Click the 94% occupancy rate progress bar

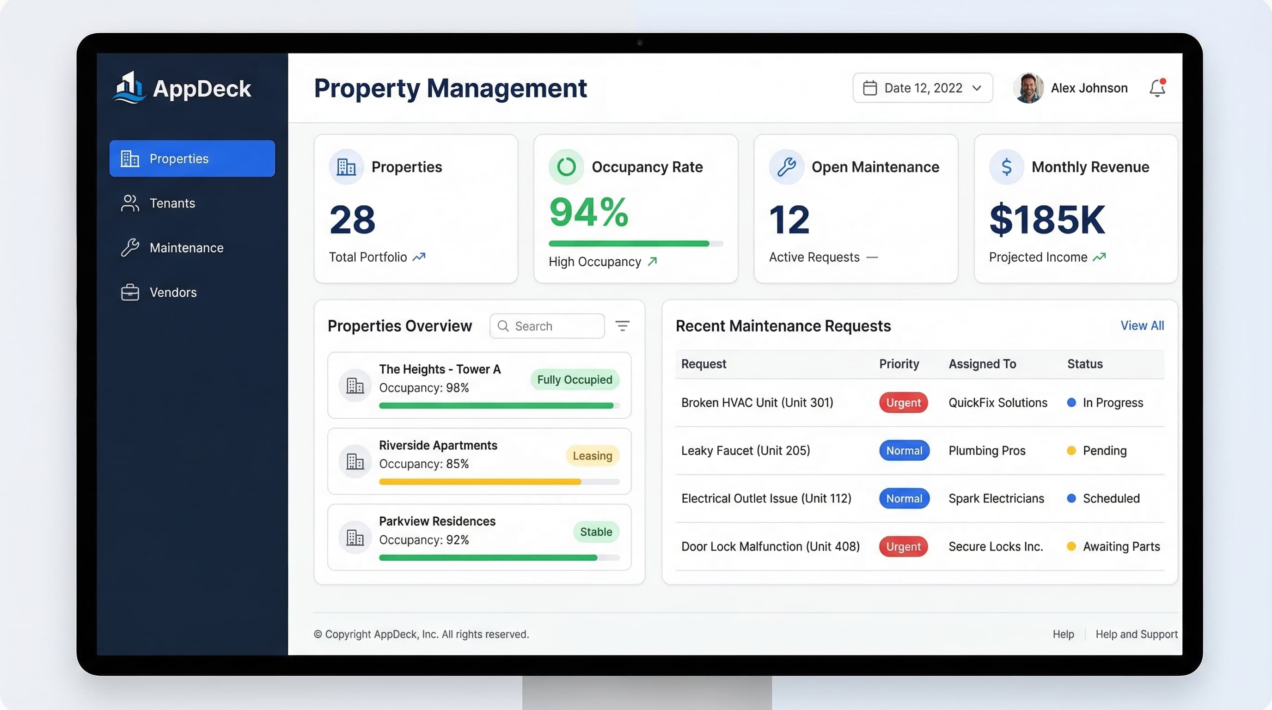click(636, 244)
